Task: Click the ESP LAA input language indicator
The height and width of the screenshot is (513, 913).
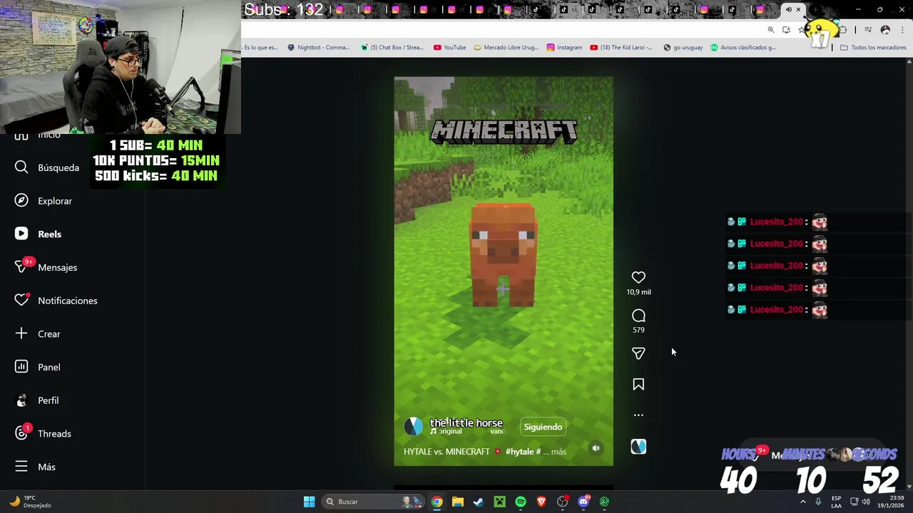Action: (x=836, y=502)
